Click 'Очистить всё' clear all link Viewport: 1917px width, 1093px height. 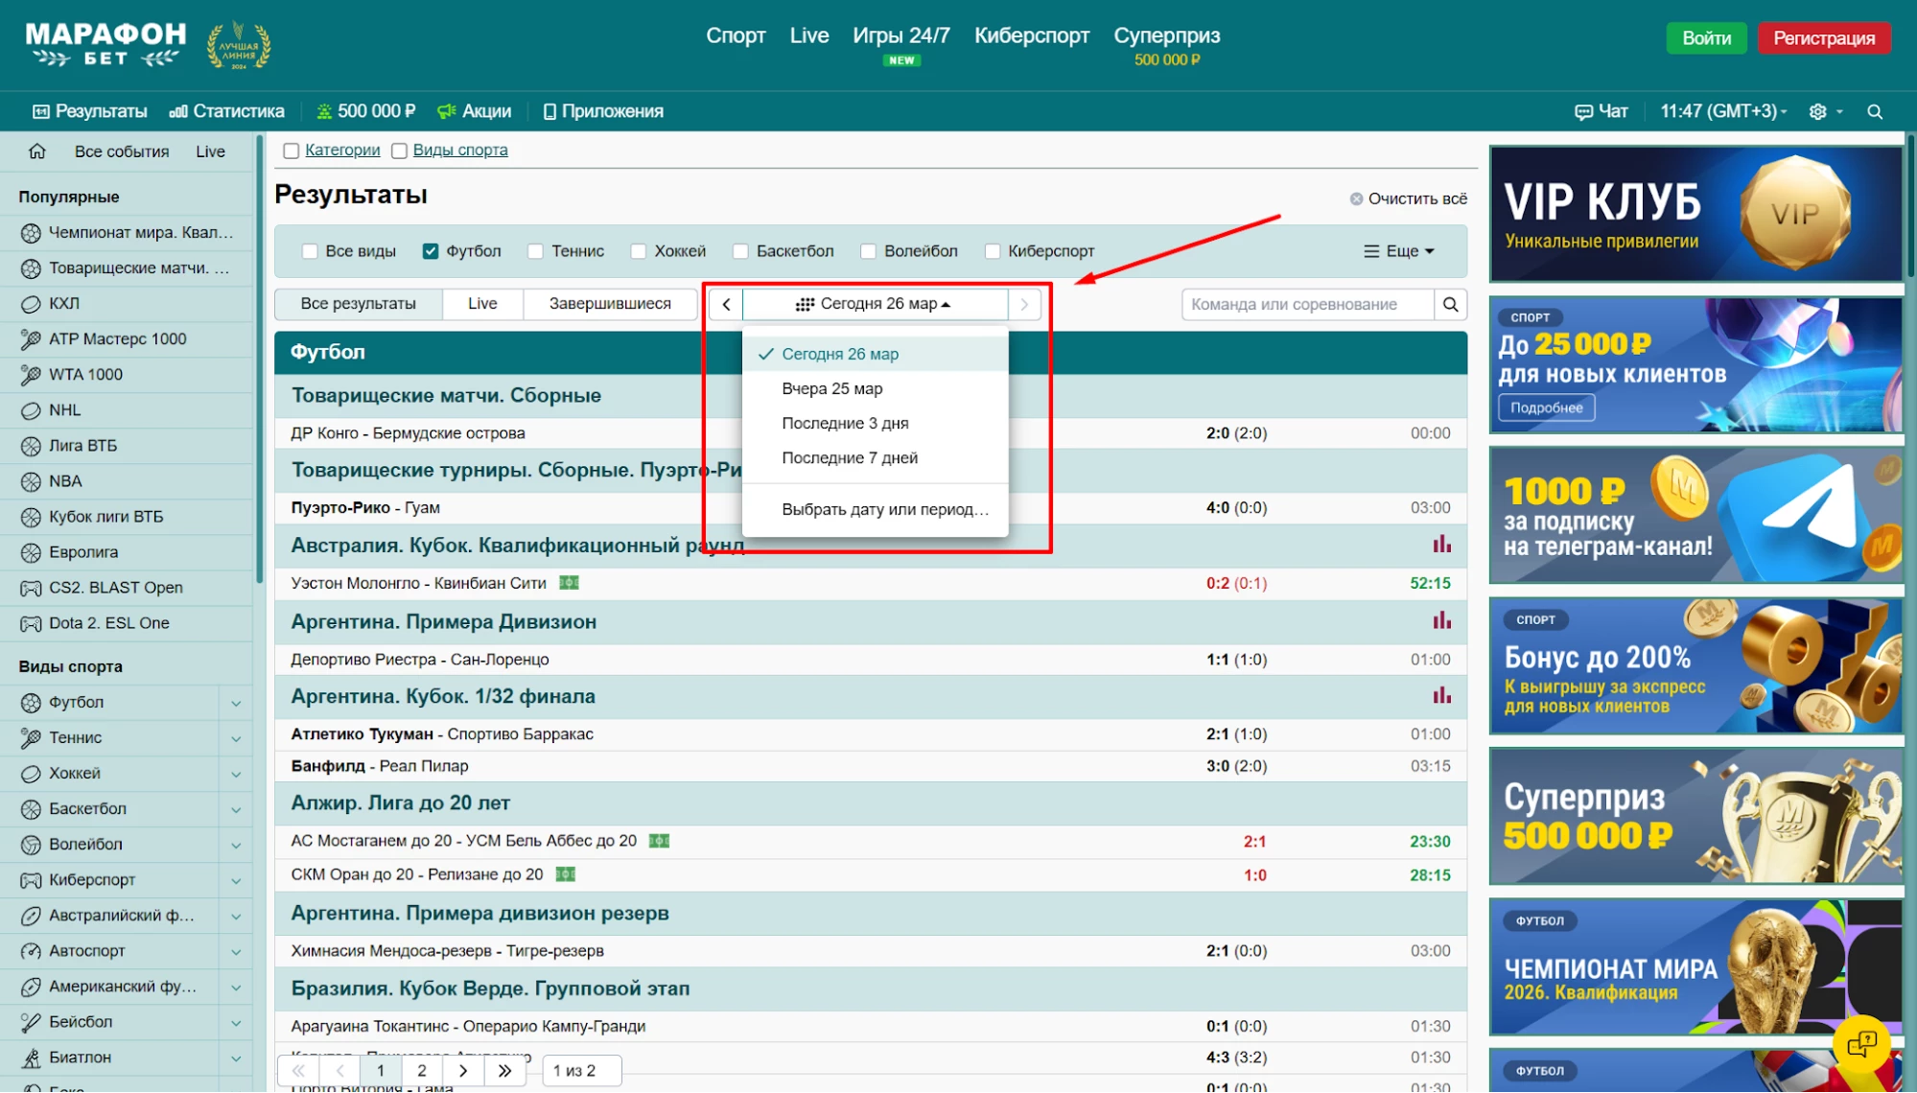tap(1408, 199)
